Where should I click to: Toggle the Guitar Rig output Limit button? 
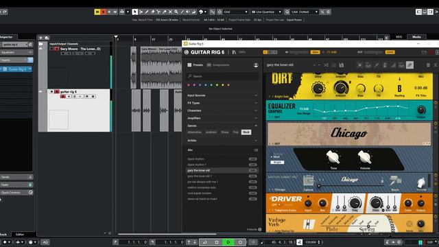pyautogui.click(x=390, y=52)
